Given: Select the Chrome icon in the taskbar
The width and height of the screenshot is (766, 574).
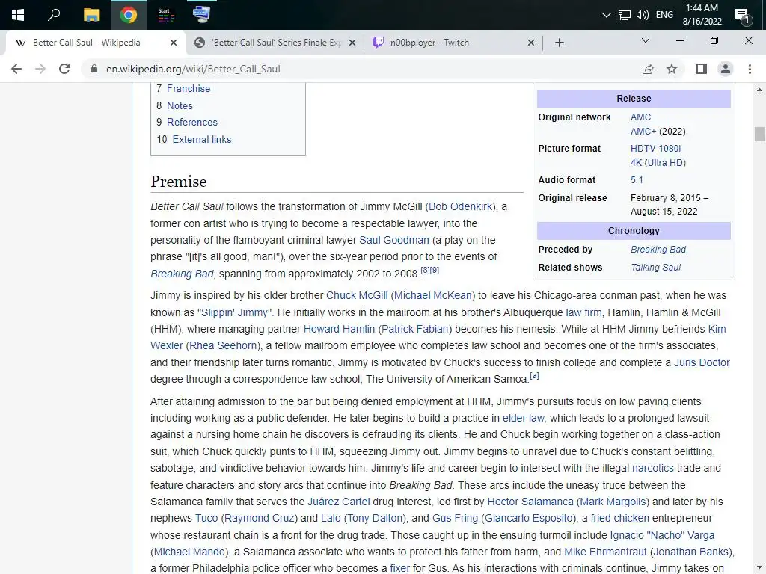Looking at the screenshot, I should click(x=129, y=15).
